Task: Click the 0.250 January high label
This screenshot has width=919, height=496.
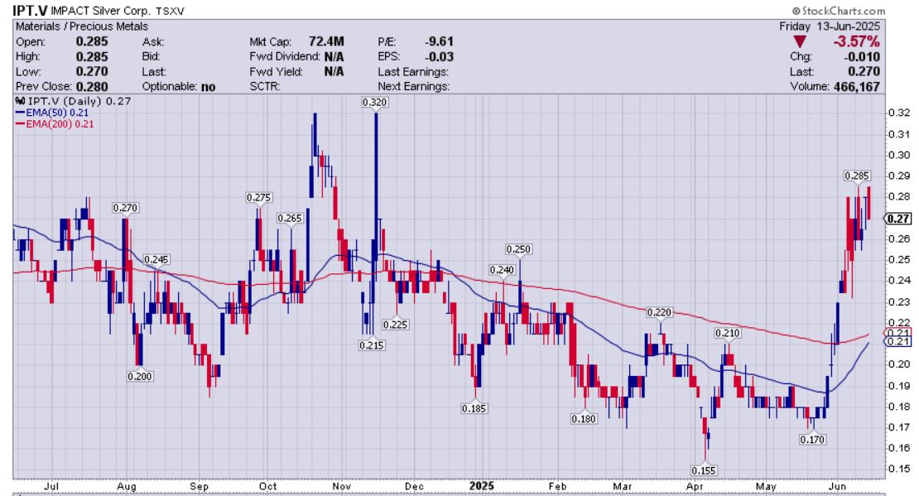Action: point(518,249)
